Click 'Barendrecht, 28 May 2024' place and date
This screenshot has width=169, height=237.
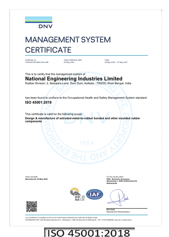37,179
